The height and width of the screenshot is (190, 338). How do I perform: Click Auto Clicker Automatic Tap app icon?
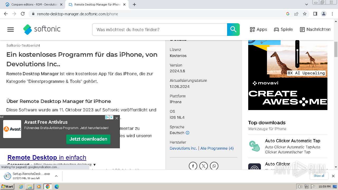click(255, 146)
